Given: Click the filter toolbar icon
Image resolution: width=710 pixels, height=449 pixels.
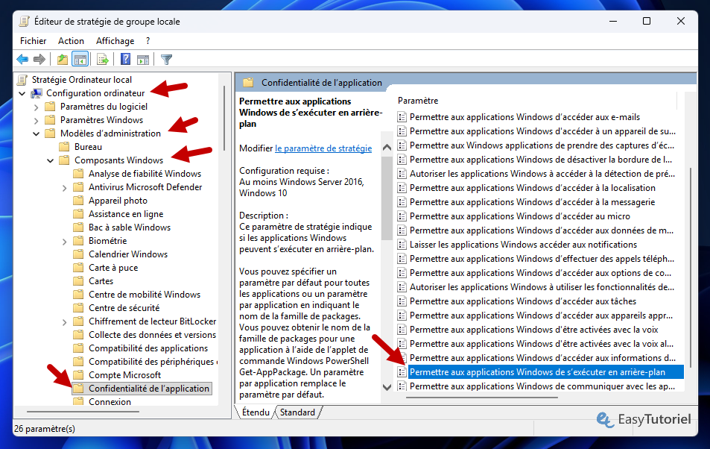Looking at the screenshot, I should [x=166, y=59].
